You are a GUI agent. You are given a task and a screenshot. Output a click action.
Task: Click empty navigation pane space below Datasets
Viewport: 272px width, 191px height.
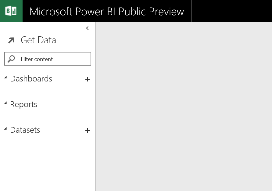pyautogui.click(x=48, y=162)
